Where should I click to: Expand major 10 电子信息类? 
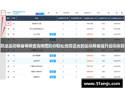point(8,56)
